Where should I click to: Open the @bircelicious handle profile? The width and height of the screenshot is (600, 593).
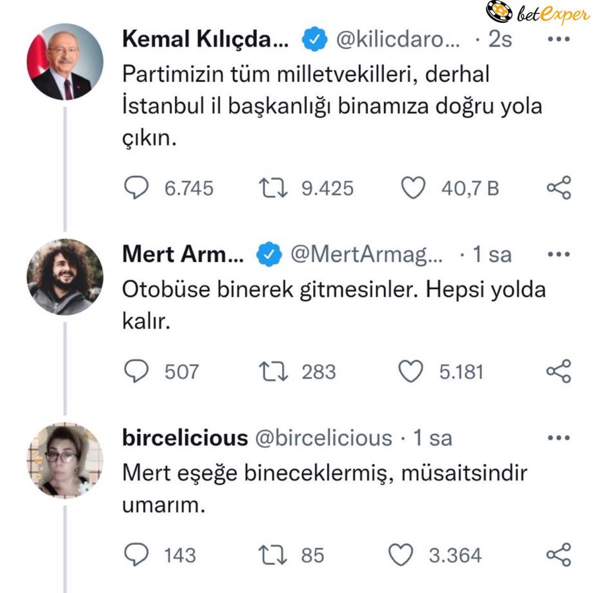click(323, 438)
